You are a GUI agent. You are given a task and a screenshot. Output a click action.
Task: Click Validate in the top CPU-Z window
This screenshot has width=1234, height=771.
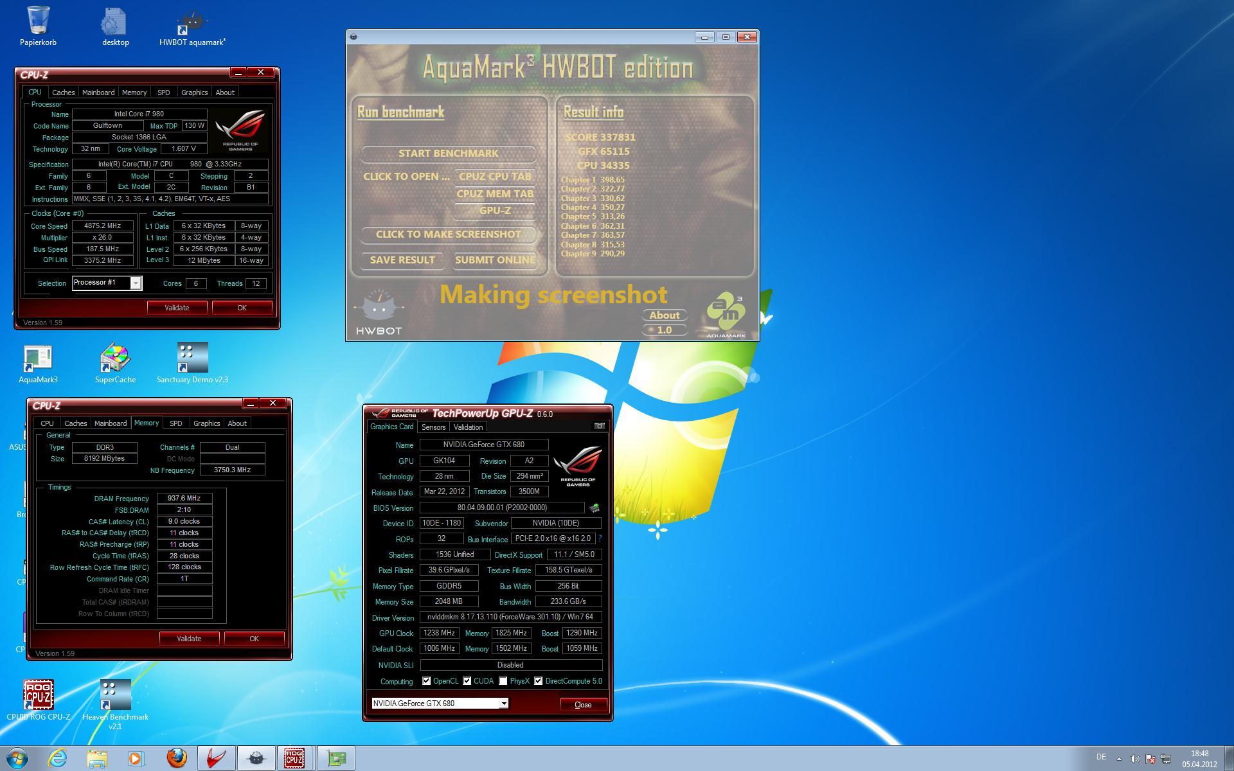pyautogui.click(x=177, y=308)
